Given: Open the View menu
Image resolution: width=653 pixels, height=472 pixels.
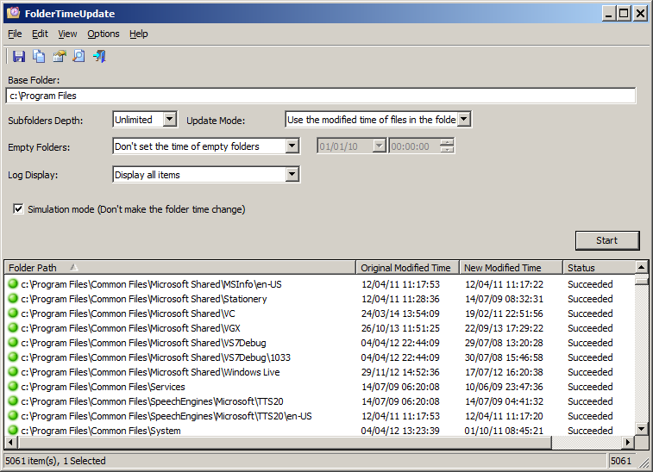Looking at the screenshot, I should (67, 34).
